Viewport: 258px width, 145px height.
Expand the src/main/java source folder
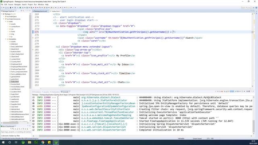pos(4,17)
